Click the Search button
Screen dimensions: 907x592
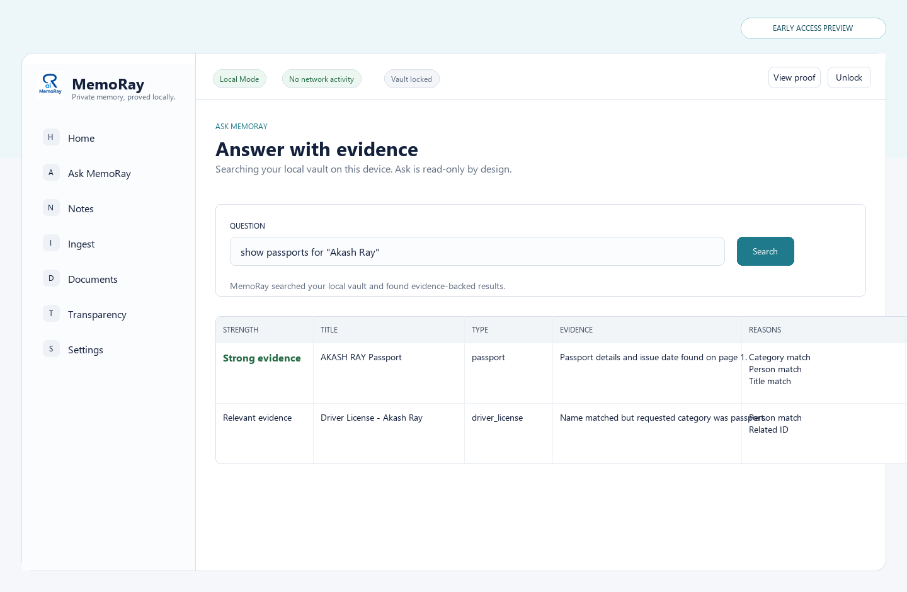[765, 251]
